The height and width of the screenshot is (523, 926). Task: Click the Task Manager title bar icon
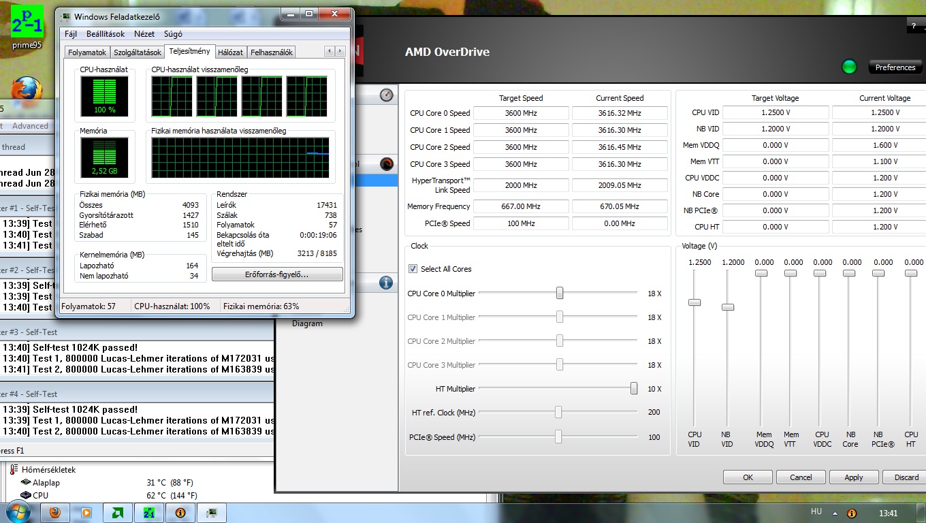point(65,16)
